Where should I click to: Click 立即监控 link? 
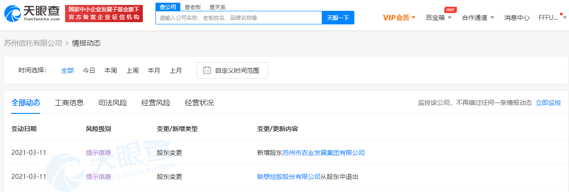548,103
